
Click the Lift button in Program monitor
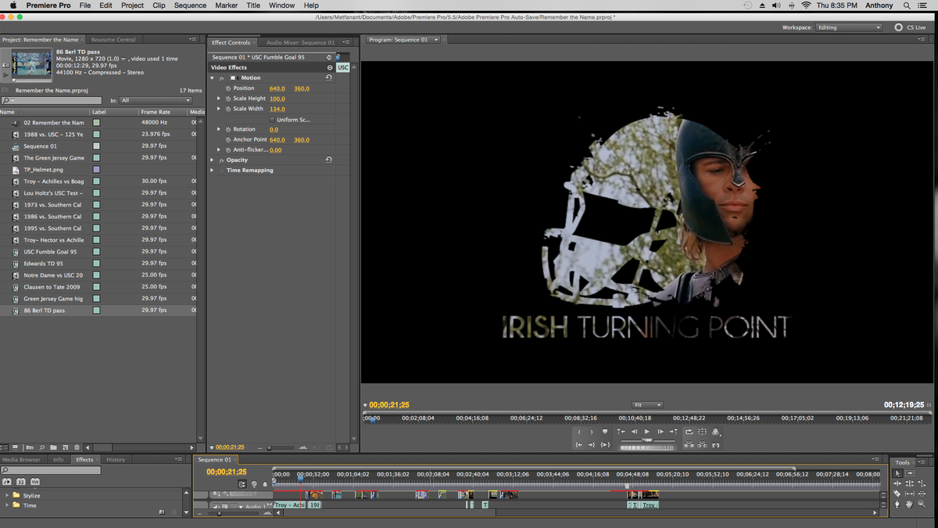689,444
